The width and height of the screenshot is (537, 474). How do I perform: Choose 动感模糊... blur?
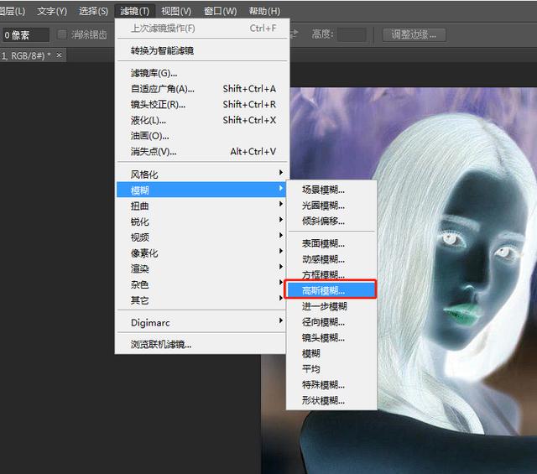pos(331,259)
